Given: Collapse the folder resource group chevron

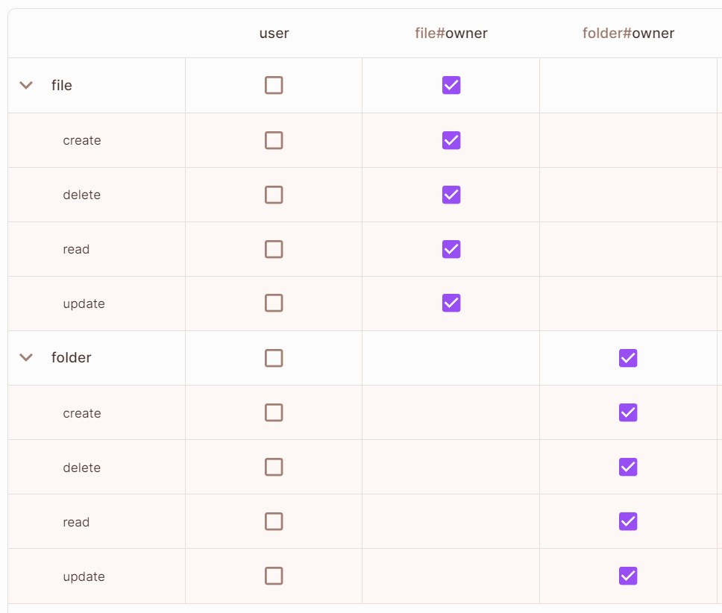Looking at the screenshot, I should coord(26,357).
